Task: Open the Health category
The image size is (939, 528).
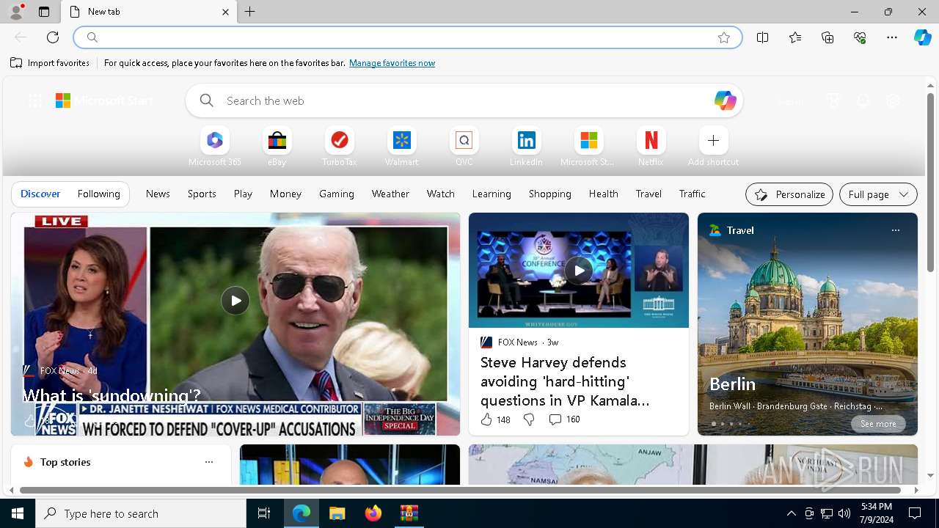Action: (603, 194)
